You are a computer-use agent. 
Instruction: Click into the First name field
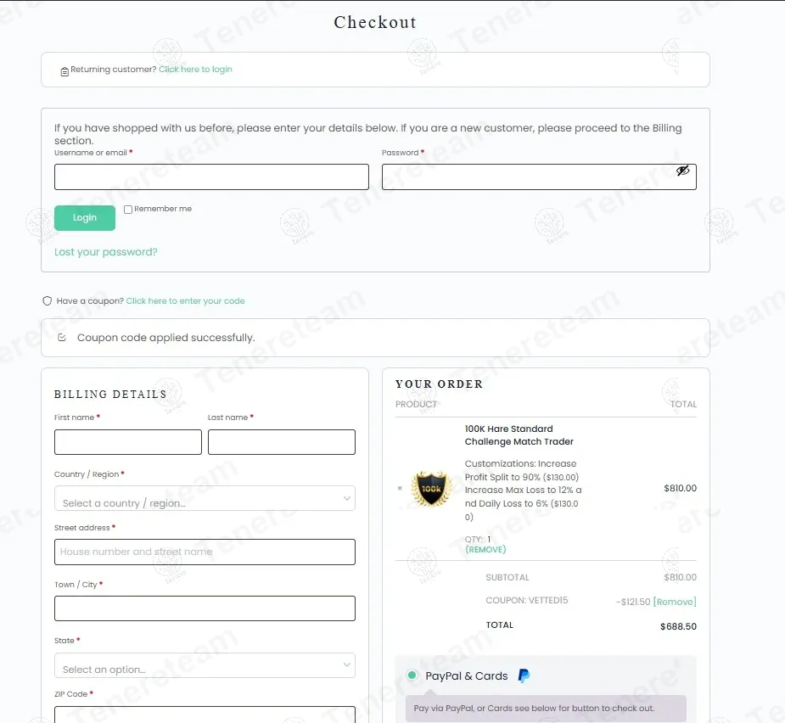click(x=128, y=442)
